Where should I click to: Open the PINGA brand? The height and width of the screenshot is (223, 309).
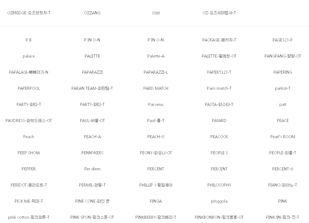(x=156, y=201)
